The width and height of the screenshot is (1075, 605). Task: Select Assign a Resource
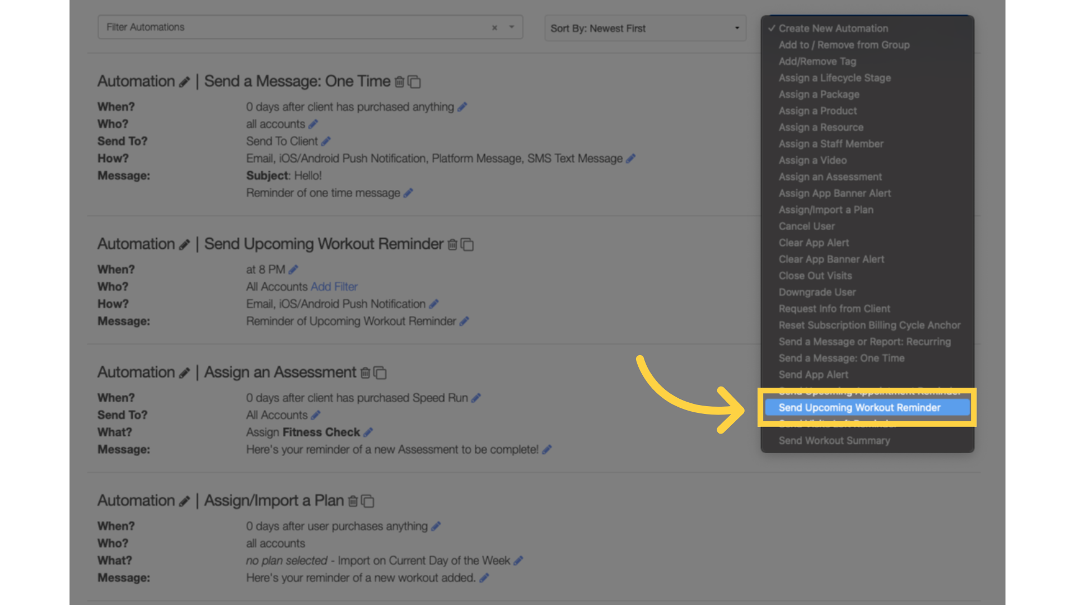(867, 128)
